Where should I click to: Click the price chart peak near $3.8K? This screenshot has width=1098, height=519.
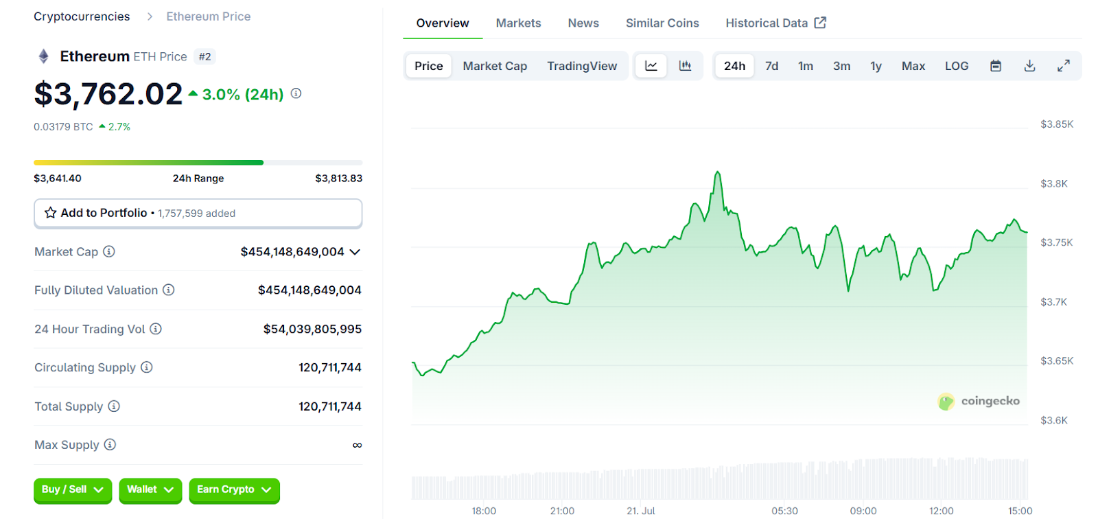718,173
